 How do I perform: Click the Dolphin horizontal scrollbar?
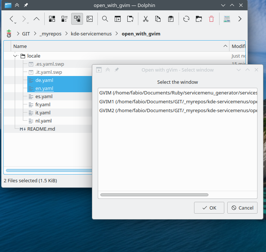click(49, 170)
